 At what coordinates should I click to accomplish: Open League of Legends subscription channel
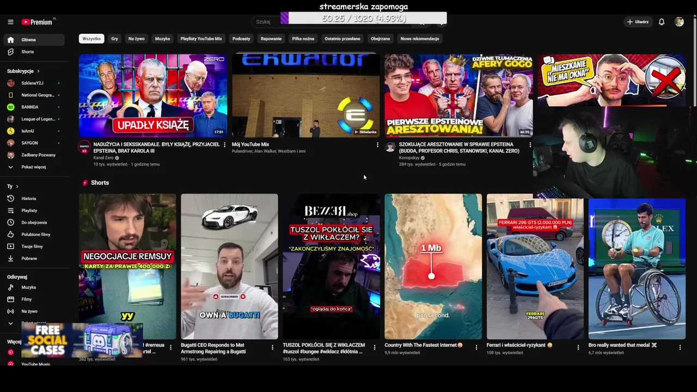34,119
